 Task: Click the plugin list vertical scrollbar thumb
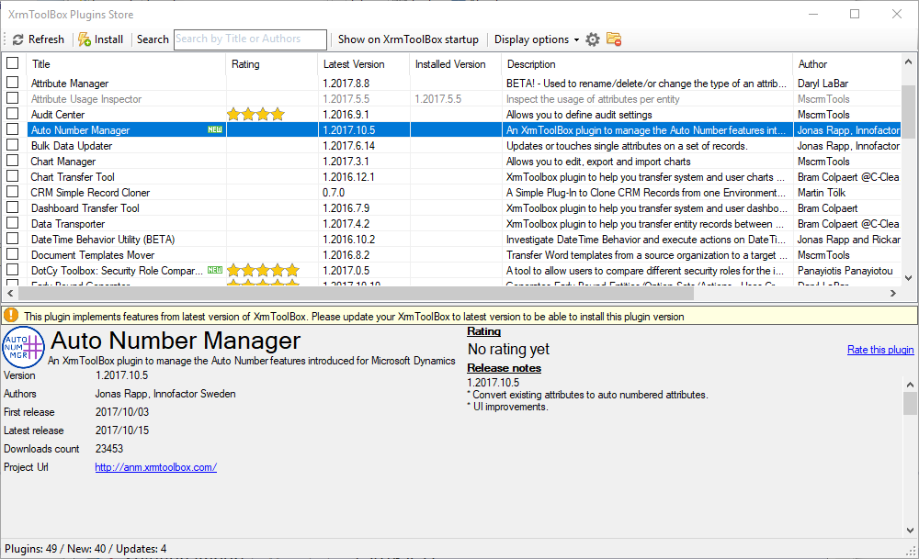[x=908, y=111]
